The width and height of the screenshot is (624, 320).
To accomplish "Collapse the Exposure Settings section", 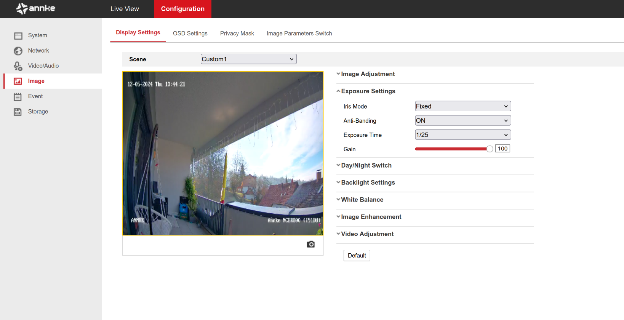I will [368, 91].
